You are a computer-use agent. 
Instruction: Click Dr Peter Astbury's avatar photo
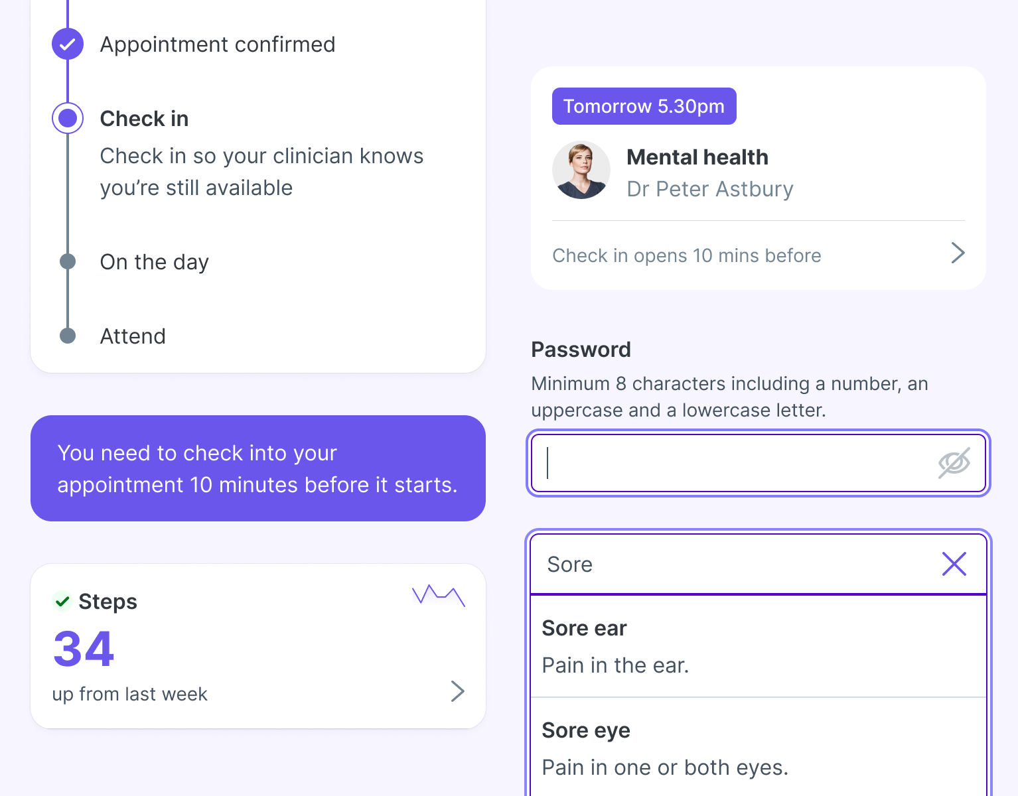pos(581,170)
